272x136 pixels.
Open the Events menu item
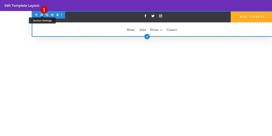tap(154, 30)
